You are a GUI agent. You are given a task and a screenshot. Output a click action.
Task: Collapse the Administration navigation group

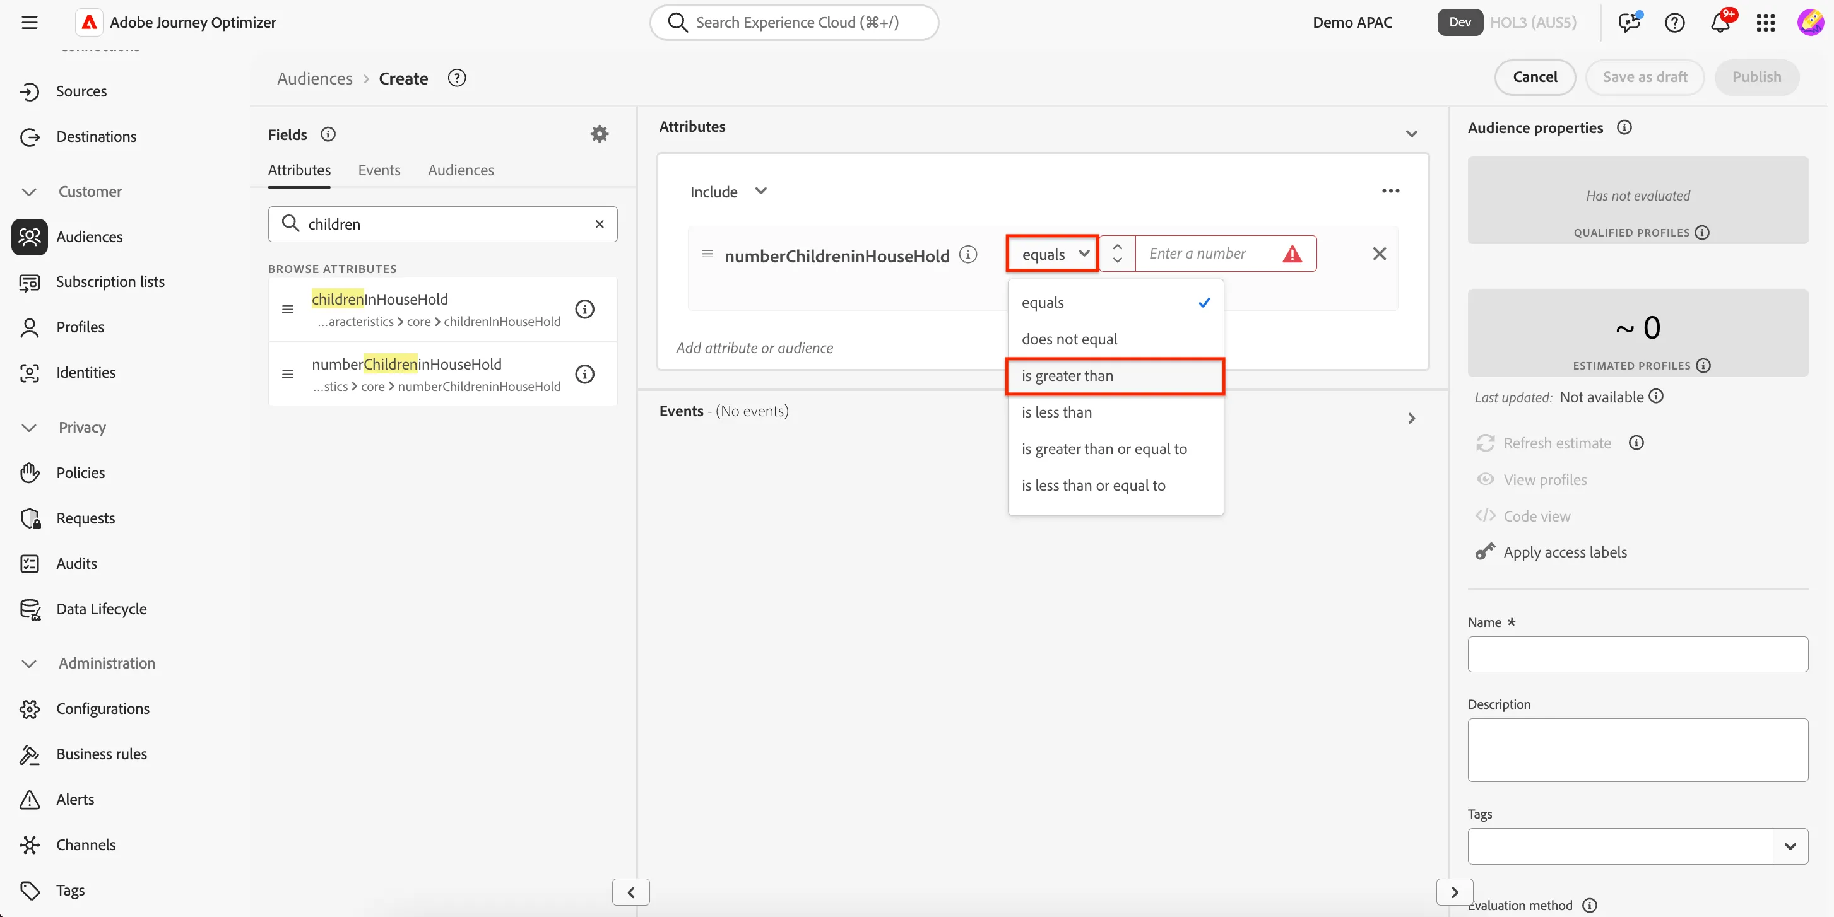tap(29, 663)
